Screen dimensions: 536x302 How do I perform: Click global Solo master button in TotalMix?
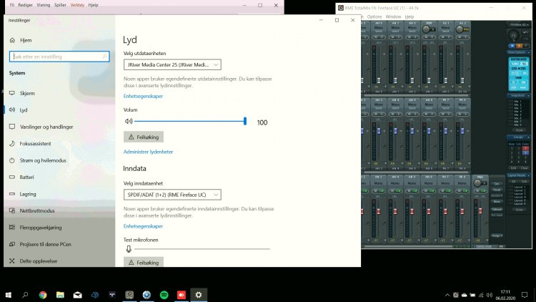click(519, 46)
